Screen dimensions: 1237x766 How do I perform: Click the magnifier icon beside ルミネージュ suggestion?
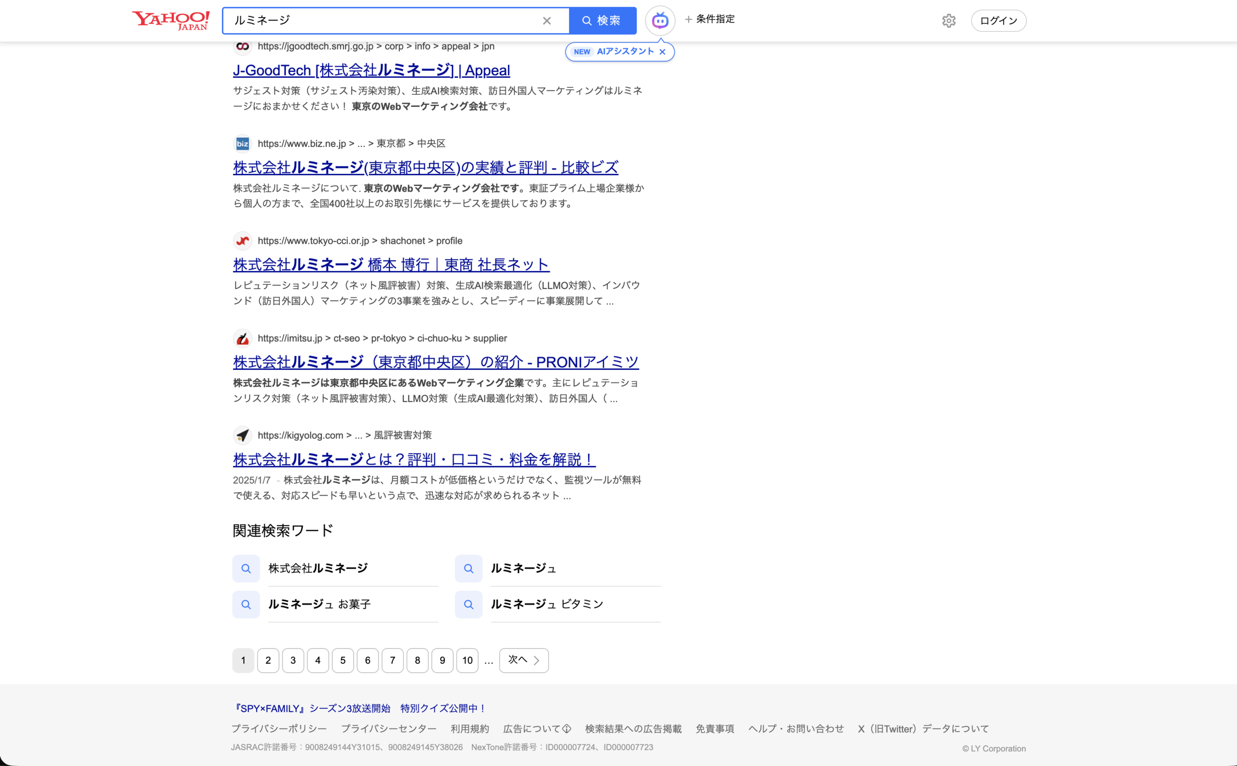[x=468, y=568]
